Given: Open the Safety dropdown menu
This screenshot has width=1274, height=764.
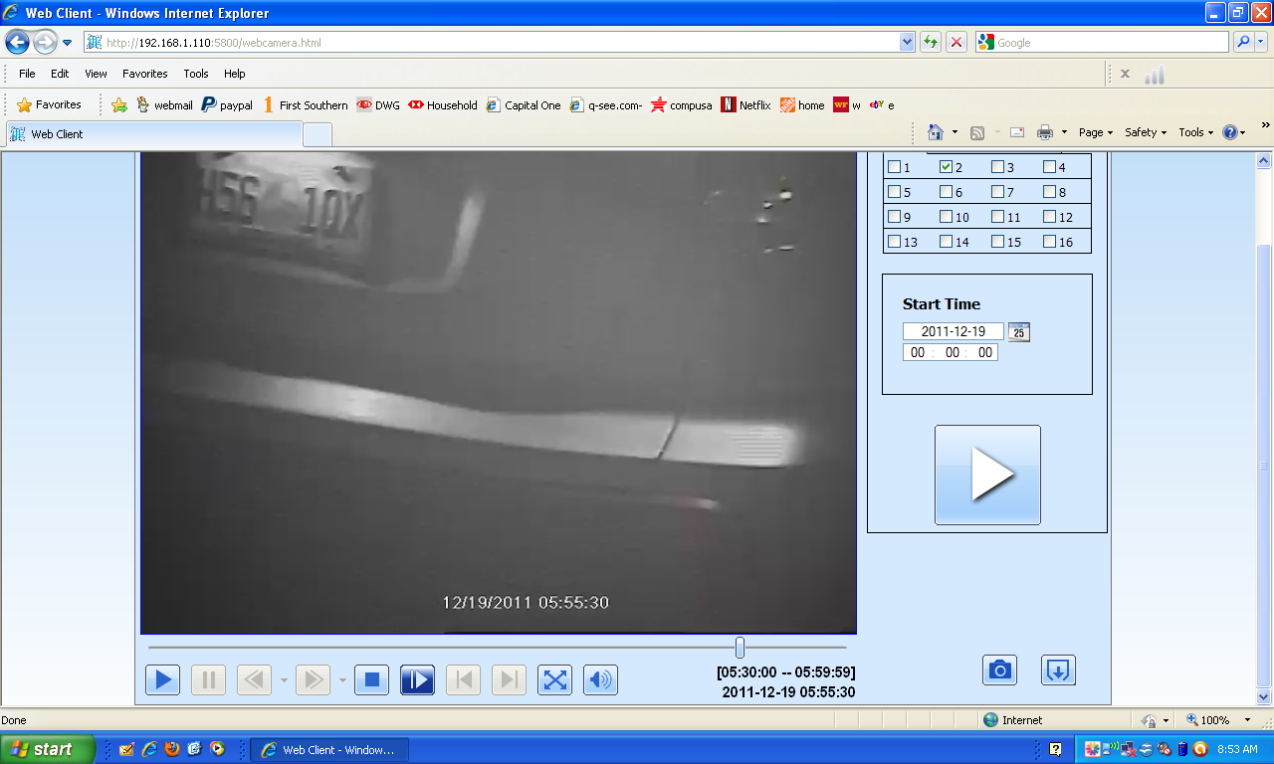Looking at the screenshot, I should click(x=1147, y=132).
